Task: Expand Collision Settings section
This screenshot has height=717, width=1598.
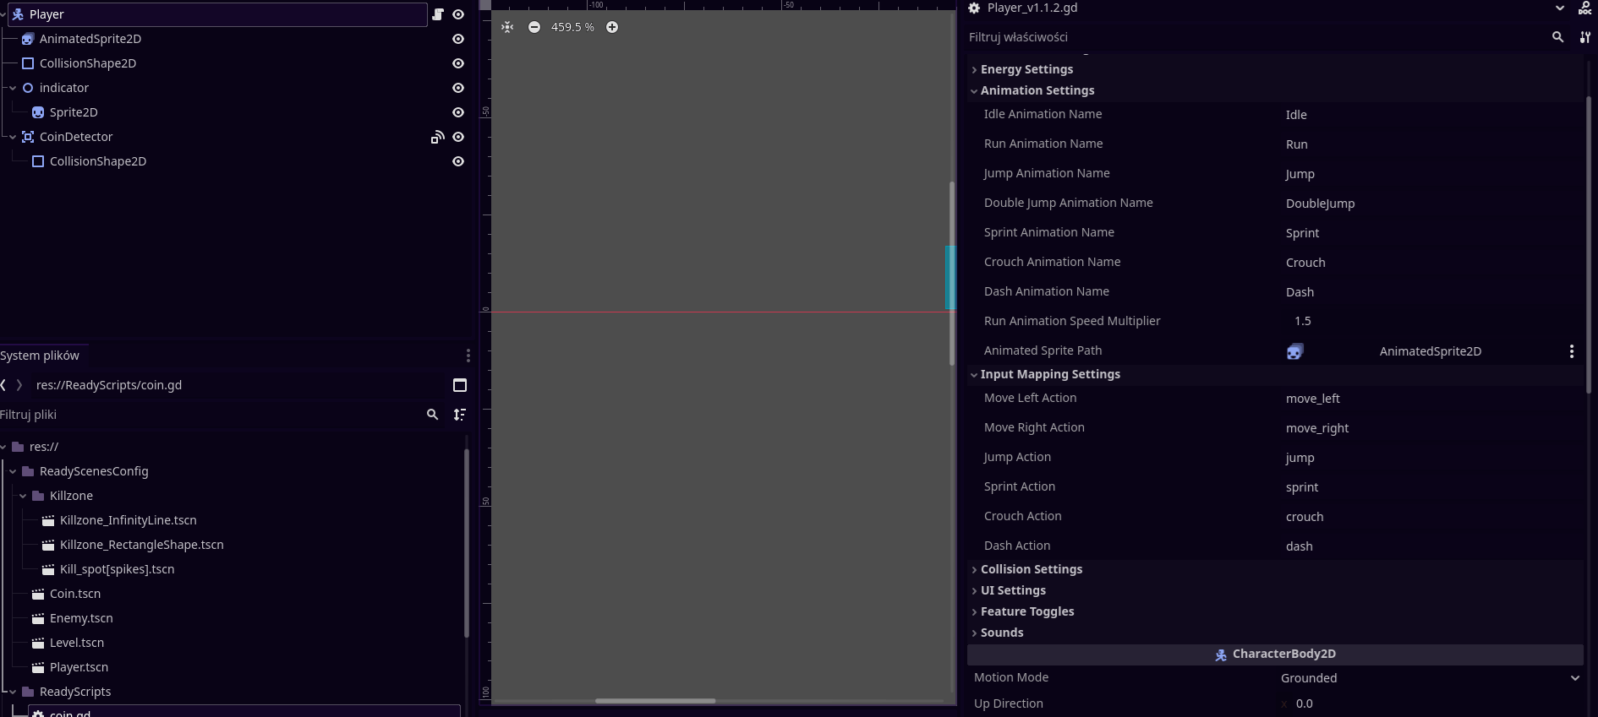Action: 1275,569
